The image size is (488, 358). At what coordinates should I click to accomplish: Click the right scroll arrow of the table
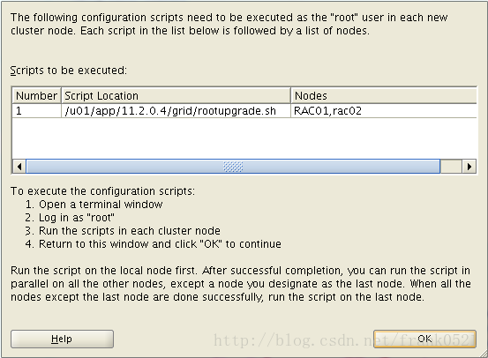click(x=469, y=167)
